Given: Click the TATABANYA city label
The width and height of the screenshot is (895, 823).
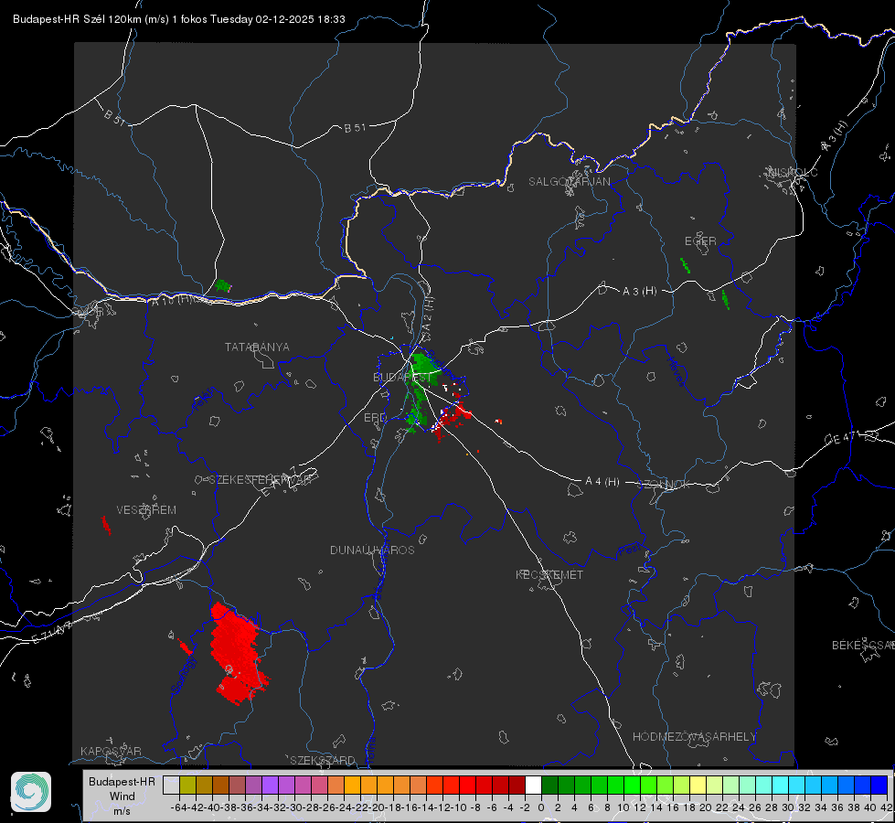Looking at the screenshot, I should click(257, 347).
